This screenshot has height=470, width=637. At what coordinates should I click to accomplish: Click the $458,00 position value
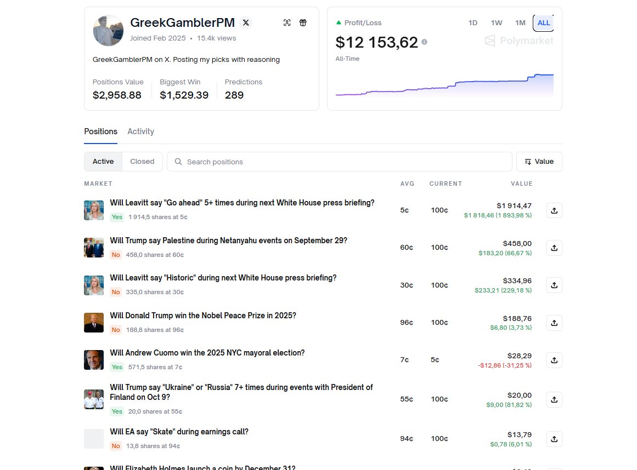[x=517, y=243]
